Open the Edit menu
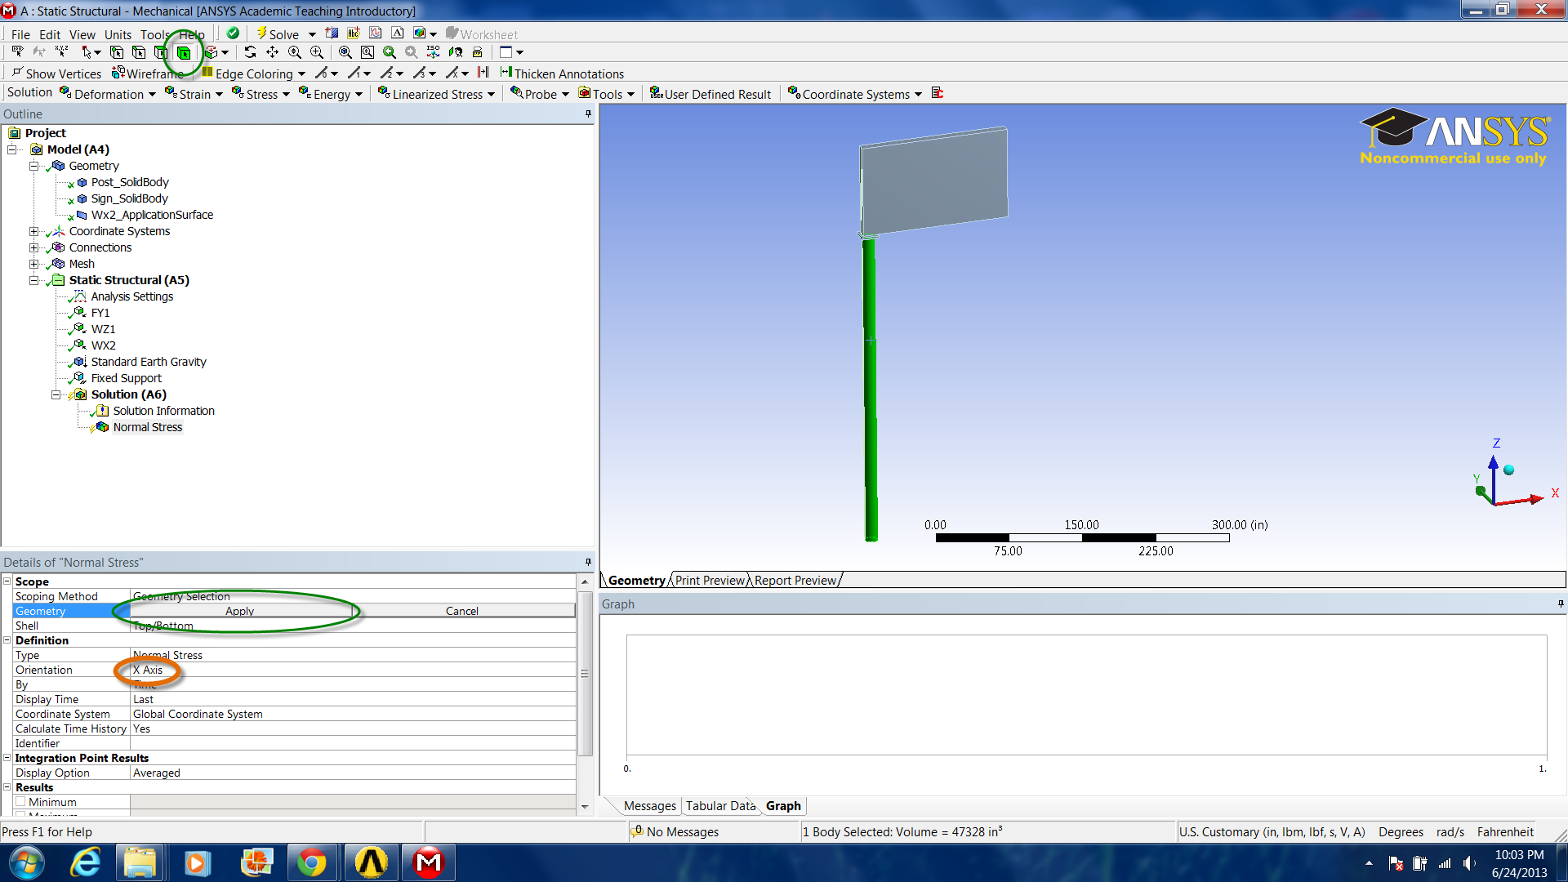 coord(50,34)
